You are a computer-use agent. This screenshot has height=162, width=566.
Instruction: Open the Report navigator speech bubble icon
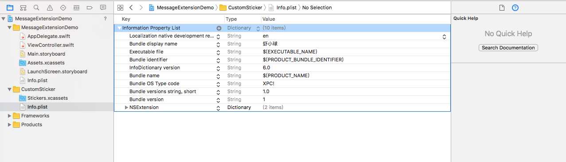coord(103,8)
